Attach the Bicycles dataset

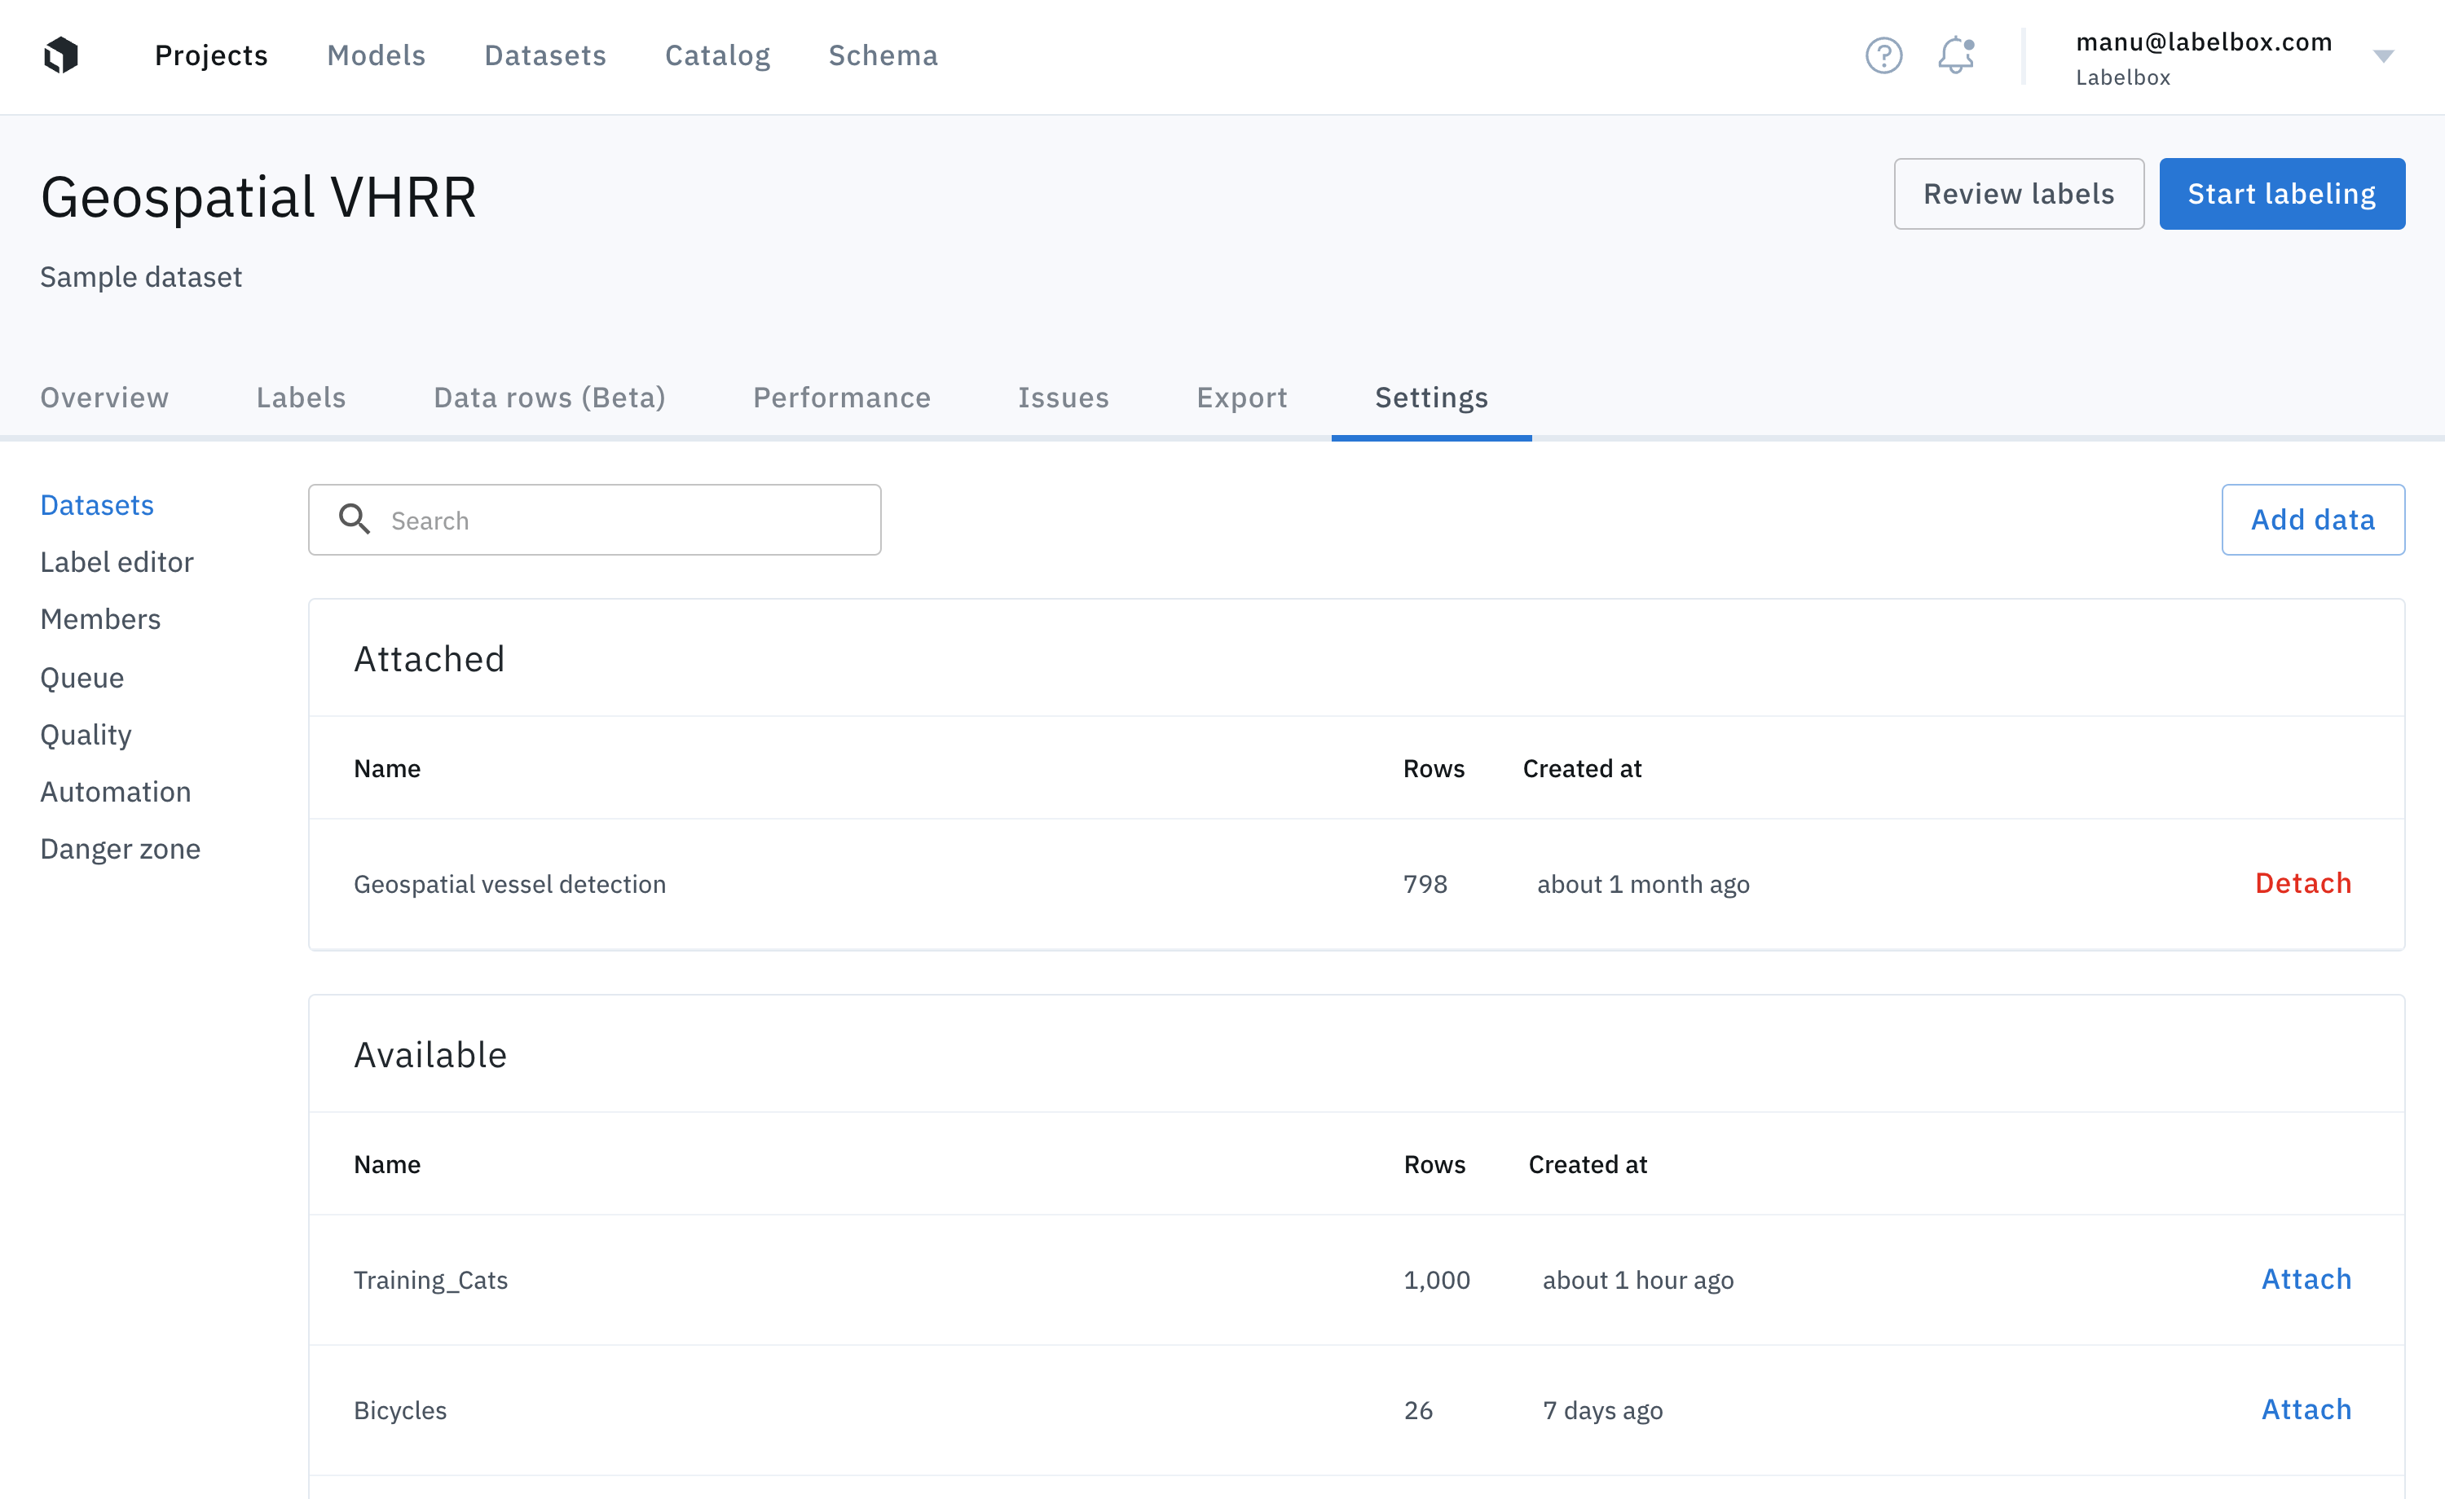coord(2305,1409)
